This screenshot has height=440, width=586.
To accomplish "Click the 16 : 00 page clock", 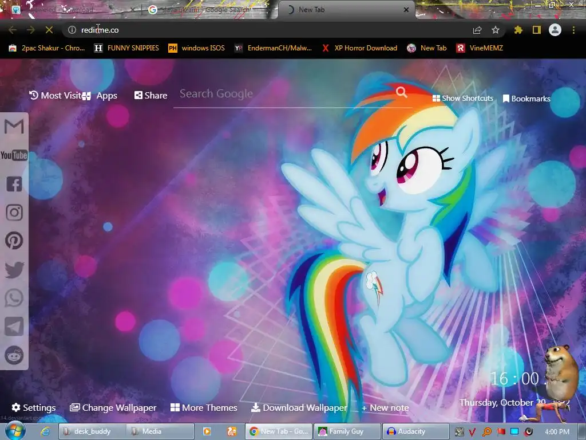I will (514, 379).
